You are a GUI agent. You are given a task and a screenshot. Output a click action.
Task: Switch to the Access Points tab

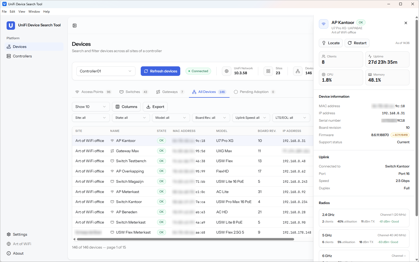pos(93,92)
